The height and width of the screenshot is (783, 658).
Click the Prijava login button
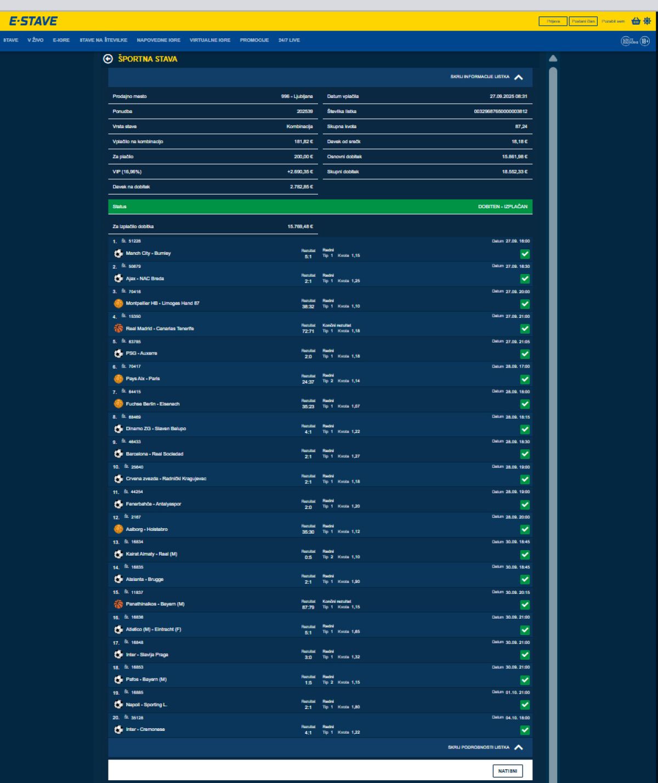(553, 21)
